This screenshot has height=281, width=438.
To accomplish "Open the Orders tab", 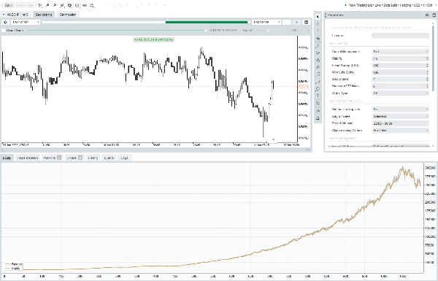I will 74,158.
